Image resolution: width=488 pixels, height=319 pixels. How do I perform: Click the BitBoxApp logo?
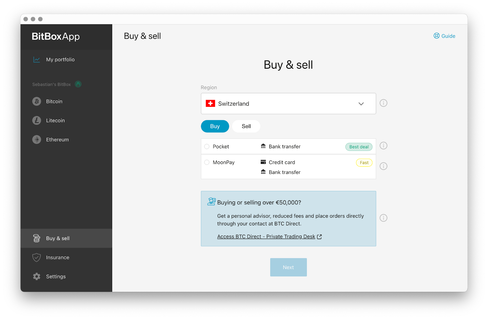point(56,37)
